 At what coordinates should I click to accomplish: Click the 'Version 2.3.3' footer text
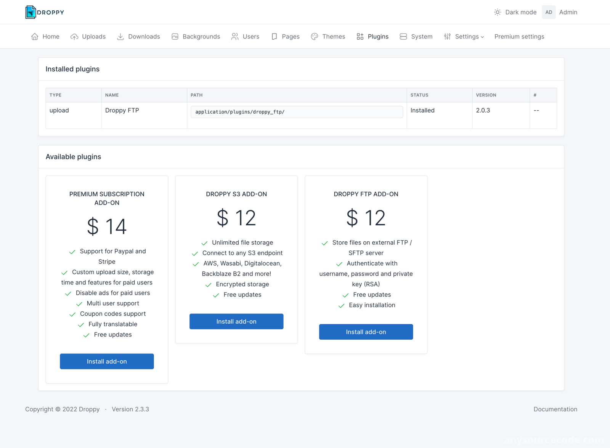pyautogui.click(x=130, y=409)
